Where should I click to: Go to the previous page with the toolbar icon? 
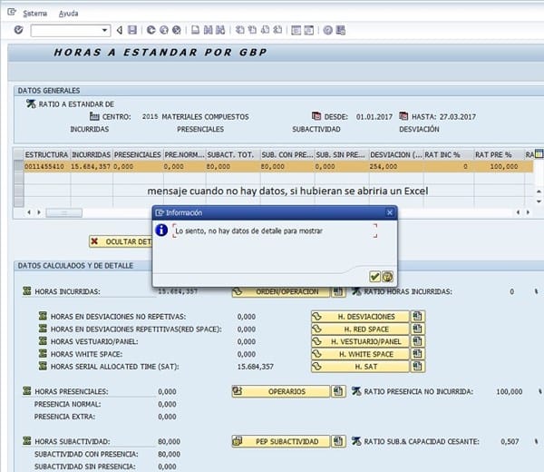point(253,30)
